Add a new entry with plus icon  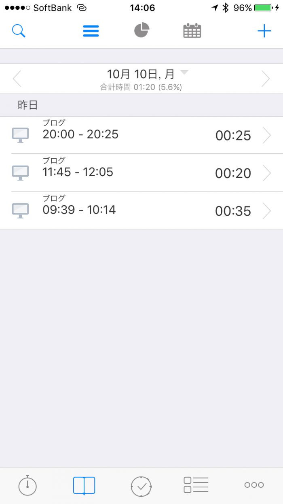(264, 31)
